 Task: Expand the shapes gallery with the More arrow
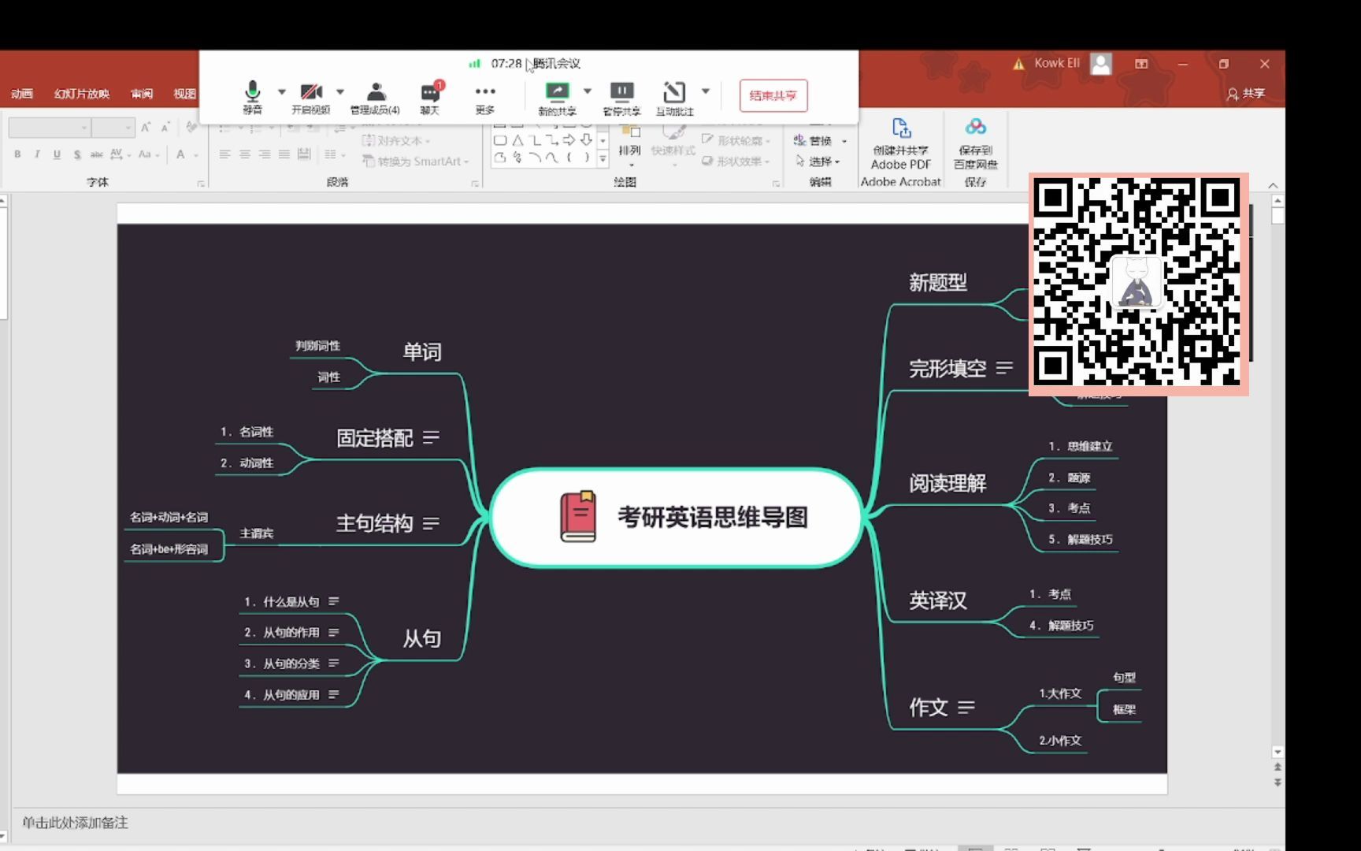click(603, 158)
